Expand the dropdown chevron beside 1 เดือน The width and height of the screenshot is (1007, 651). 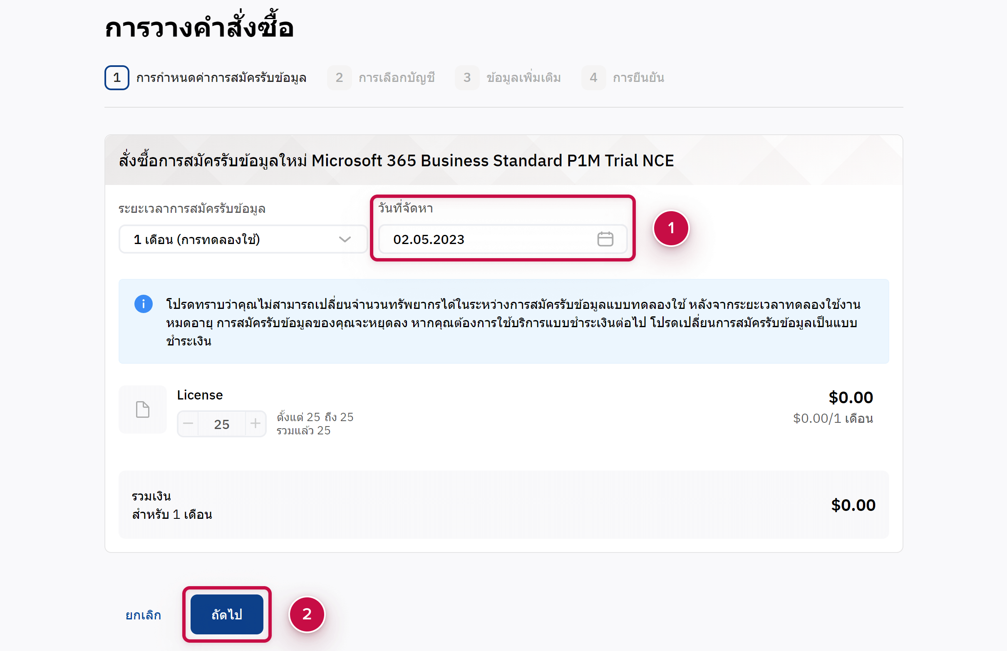point(345,240)
